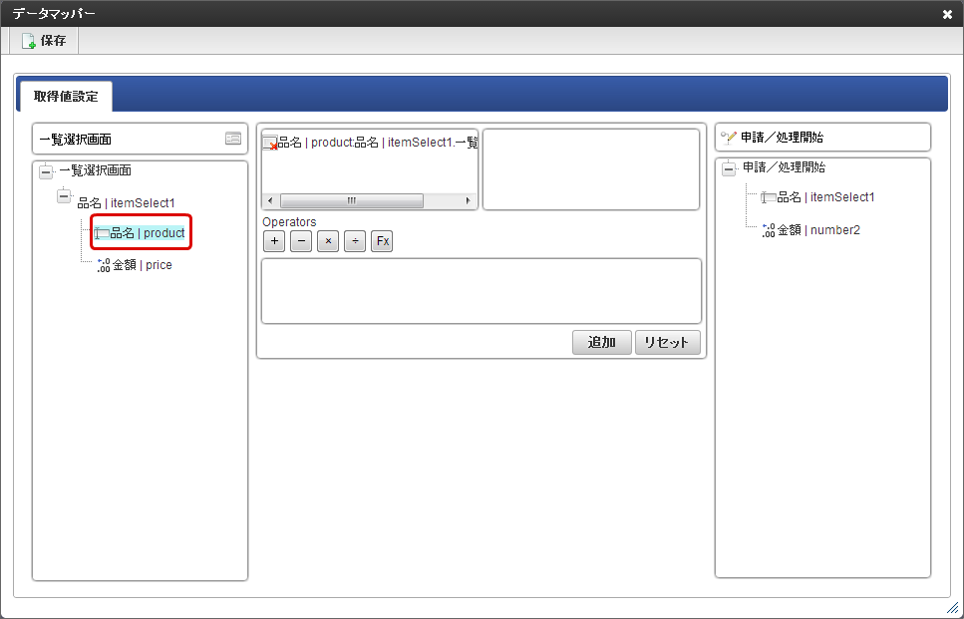This screenshot has height=619, width=964.
Task: Click the empty box right of the mapping list
Action: tap(591, 169)
